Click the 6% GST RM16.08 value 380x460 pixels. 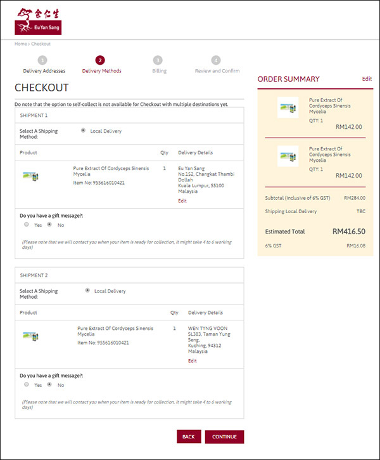(356, 246)
